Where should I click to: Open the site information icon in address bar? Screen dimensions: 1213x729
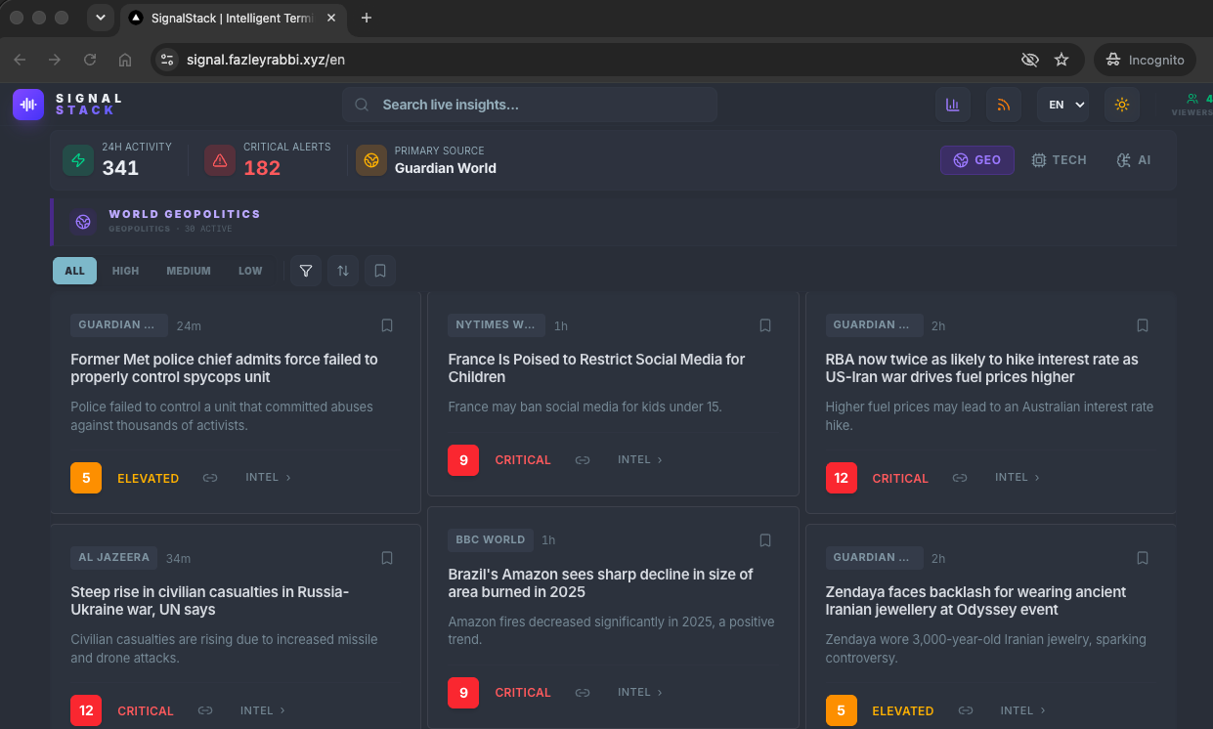click(167, 60)
